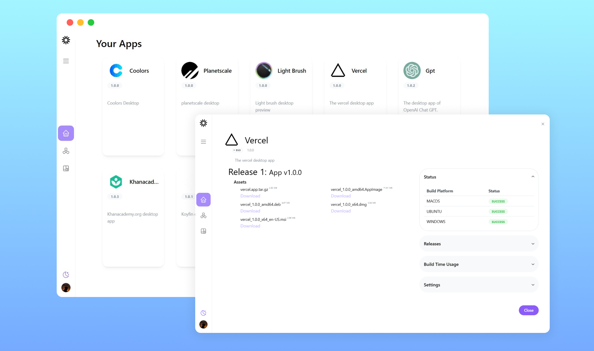
Task: Click the Gpt 1.0.2 version badge
Action: (x=411, y=86)
